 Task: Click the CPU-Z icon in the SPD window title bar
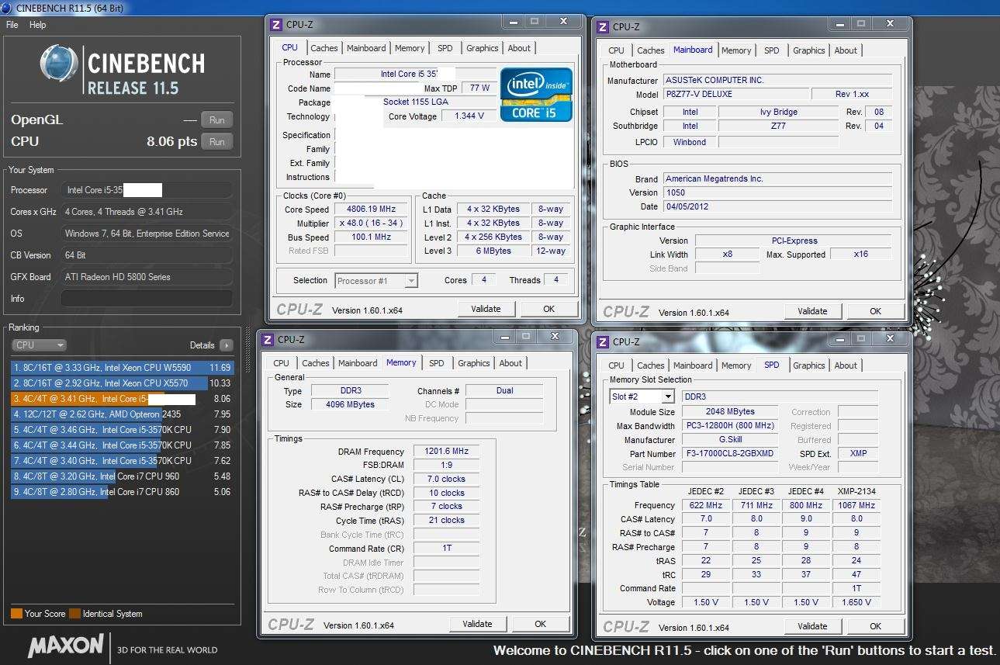(x=602, y=341)
